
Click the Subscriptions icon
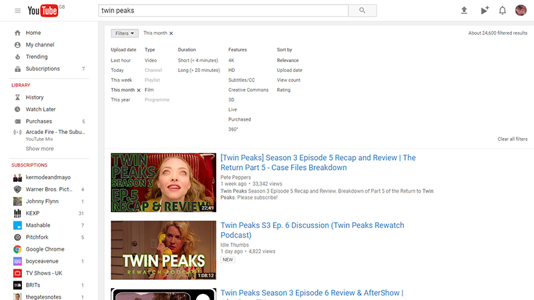(x=18, y=69)
